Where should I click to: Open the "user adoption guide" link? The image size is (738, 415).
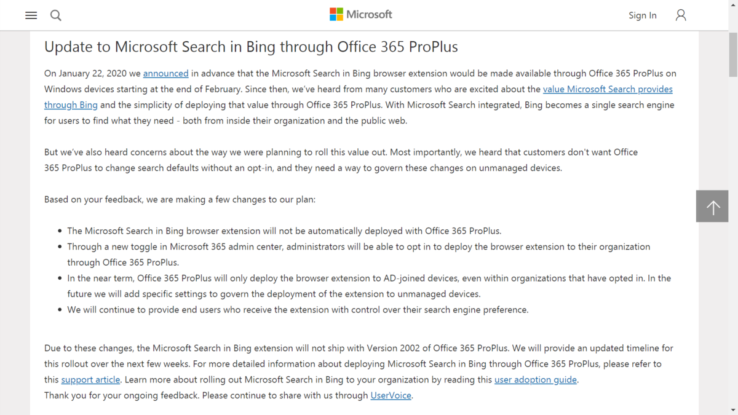click(x=536, y=379)
